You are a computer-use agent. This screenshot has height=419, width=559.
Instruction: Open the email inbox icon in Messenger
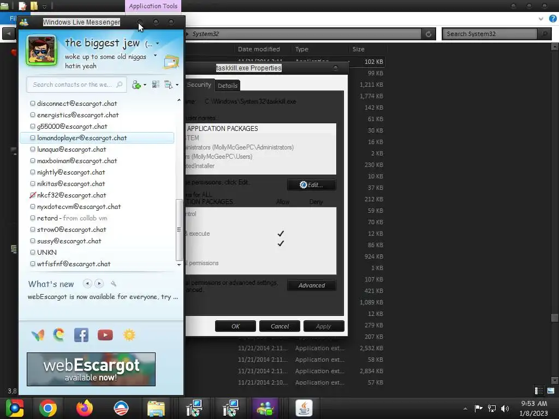(x=171, y=62)
